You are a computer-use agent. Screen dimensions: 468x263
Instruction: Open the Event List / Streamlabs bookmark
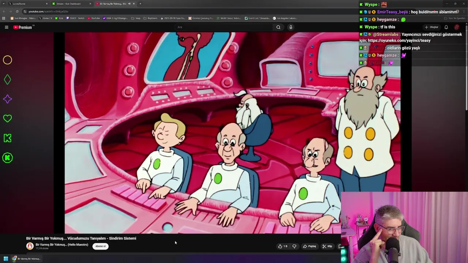pos(257,18)
